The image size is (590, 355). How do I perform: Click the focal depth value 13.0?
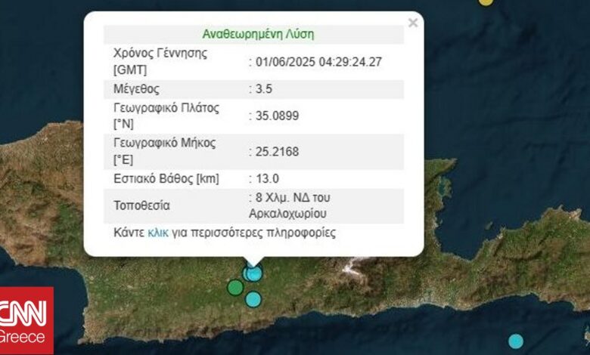[267, 178]
